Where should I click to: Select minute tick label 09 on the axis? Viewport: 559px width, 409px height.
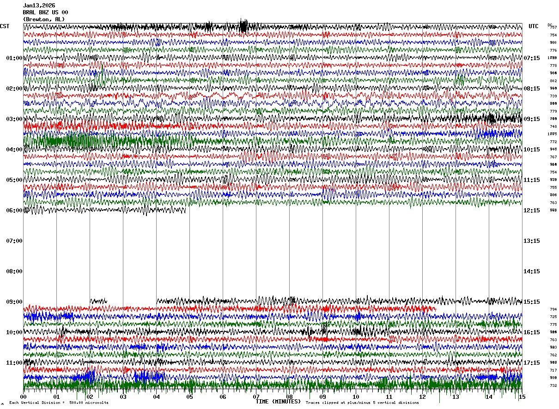click(x=322, y=397)
